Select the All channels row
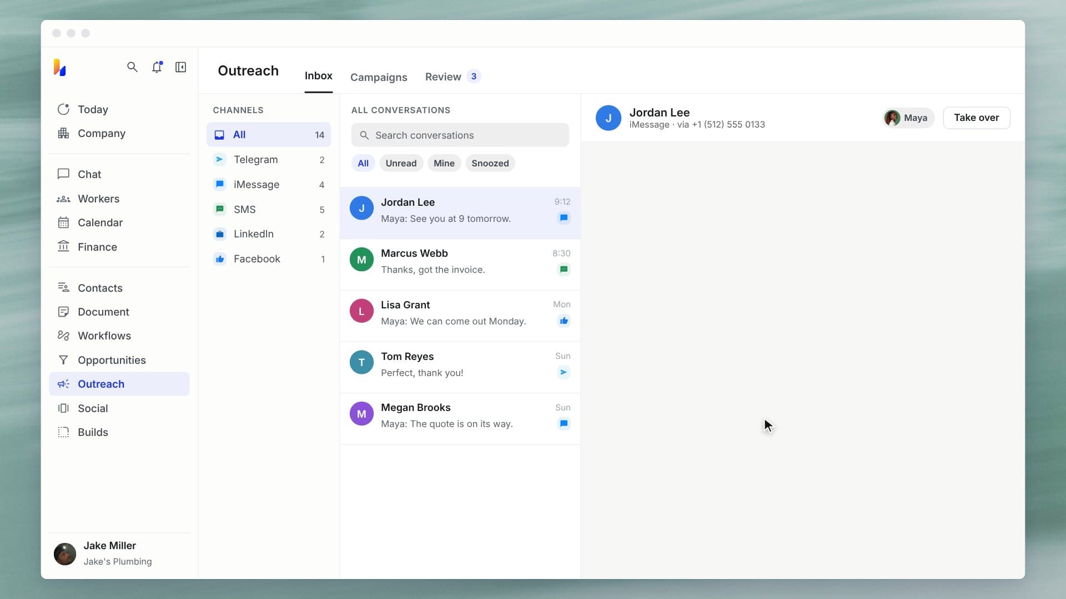 pyautogui.click(x=269, y=135)
